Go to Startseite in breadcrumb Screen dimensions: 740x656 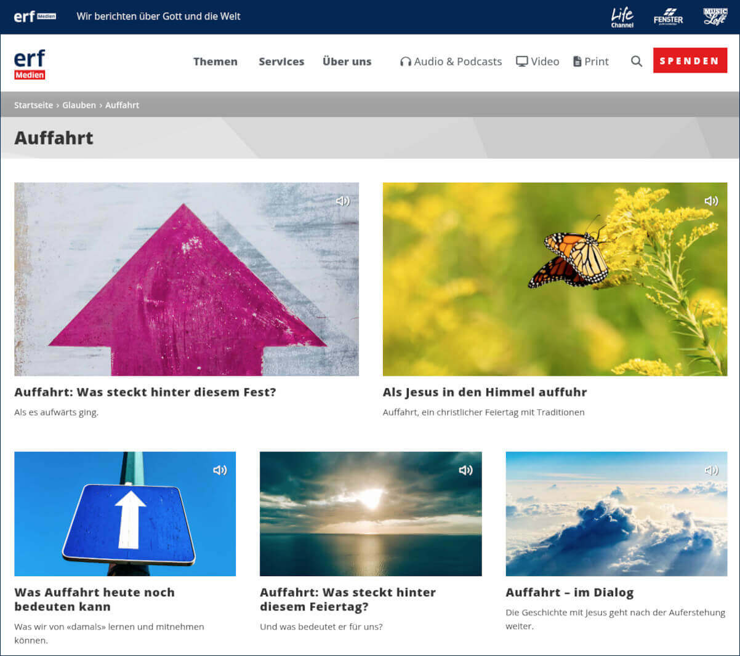pos(33,105)
